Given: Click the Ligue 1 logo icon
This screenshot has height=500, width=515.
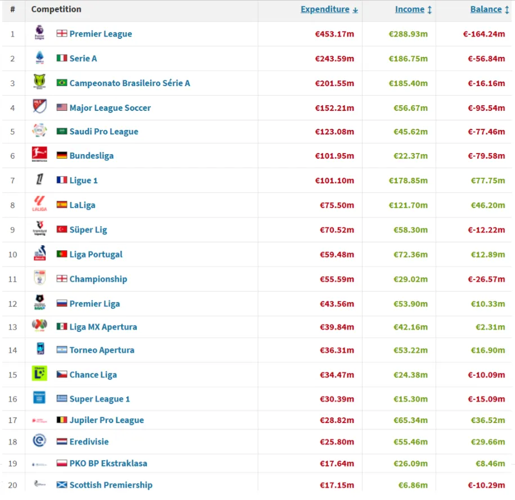Looking at the screenshot, I should [39, 180].
